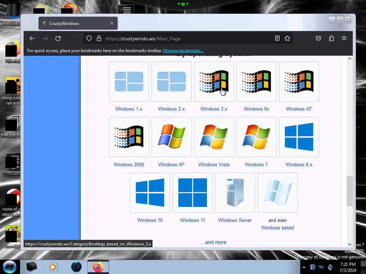Image resolution: width=366 pixels, height=274 pixels.
Task: Close the CrustyWindows tab
Action: pos(112,23)
